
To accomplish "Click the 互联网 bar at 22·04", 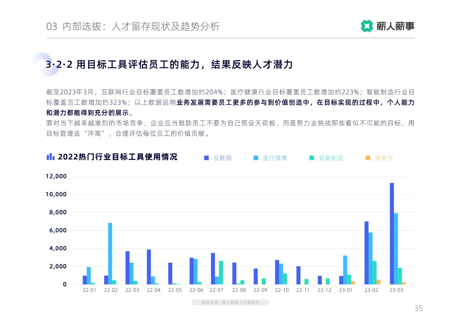I will [149, 267].
